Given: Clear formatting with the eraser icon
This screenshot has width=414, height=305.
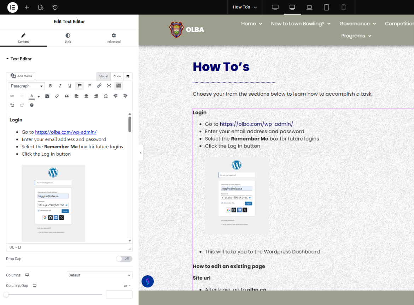Looking at the screenshot, I should [x=57, y=96].
